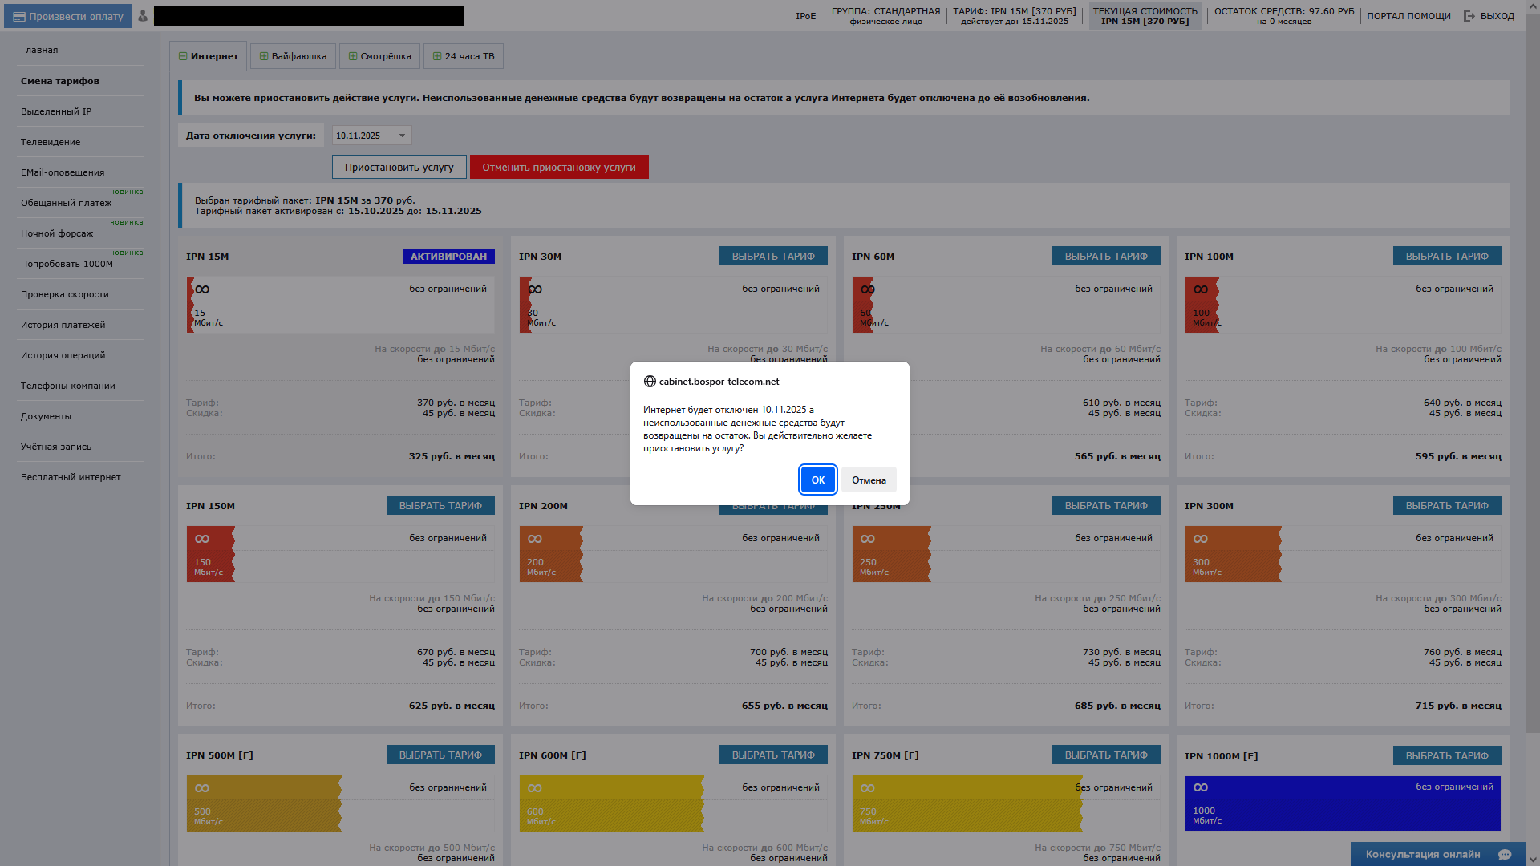Click the user profile silhouette icon
The height and width of the screenshot is (866, 1540).
point(143,16)
